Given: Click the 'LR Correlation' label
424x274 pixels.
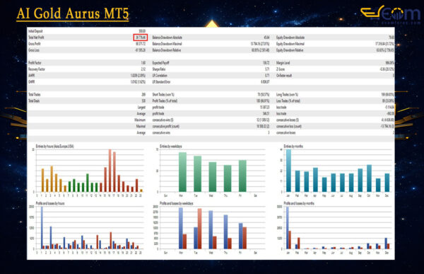Looking at the screenshot, I should tap(160, 75).
